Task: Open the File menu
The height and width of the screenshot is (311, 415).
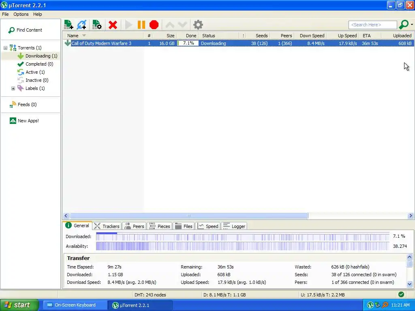Action: pyautogui.click(x=5, y=14)
